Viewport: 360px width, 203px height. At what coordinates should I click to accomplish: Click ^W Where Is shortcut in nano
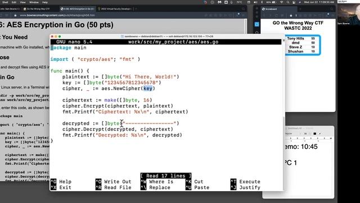(x=157, y=182)
